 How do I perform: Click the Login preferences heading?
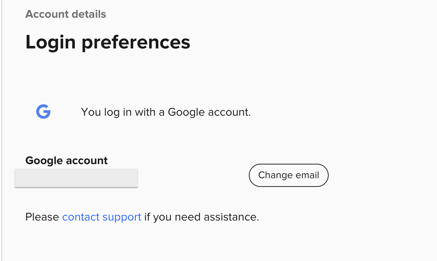(108, 42)
